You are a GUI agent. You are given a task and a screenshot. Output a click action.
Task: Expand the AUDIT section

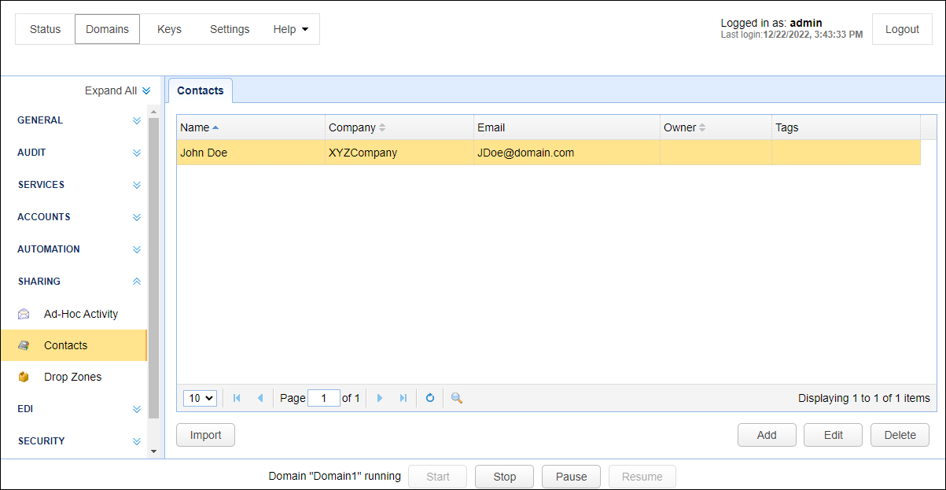pyautogui.click(x=137, y=153)
